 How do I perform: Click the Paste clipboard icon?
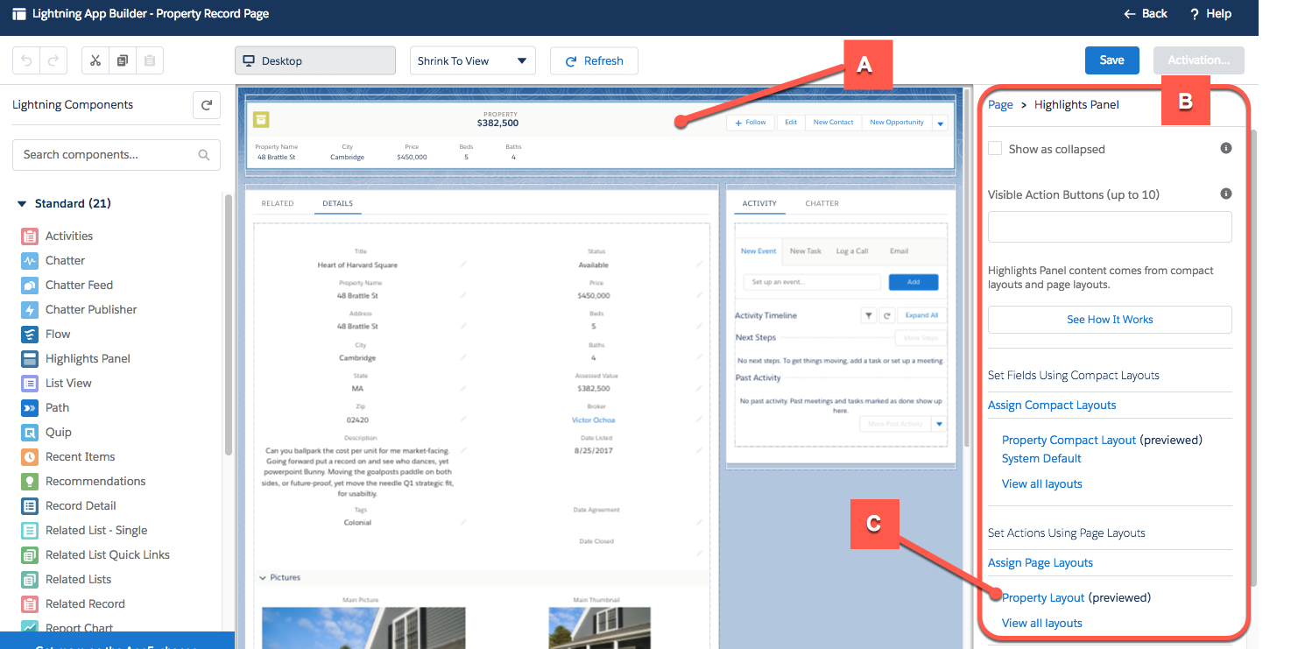coord(150,60)
